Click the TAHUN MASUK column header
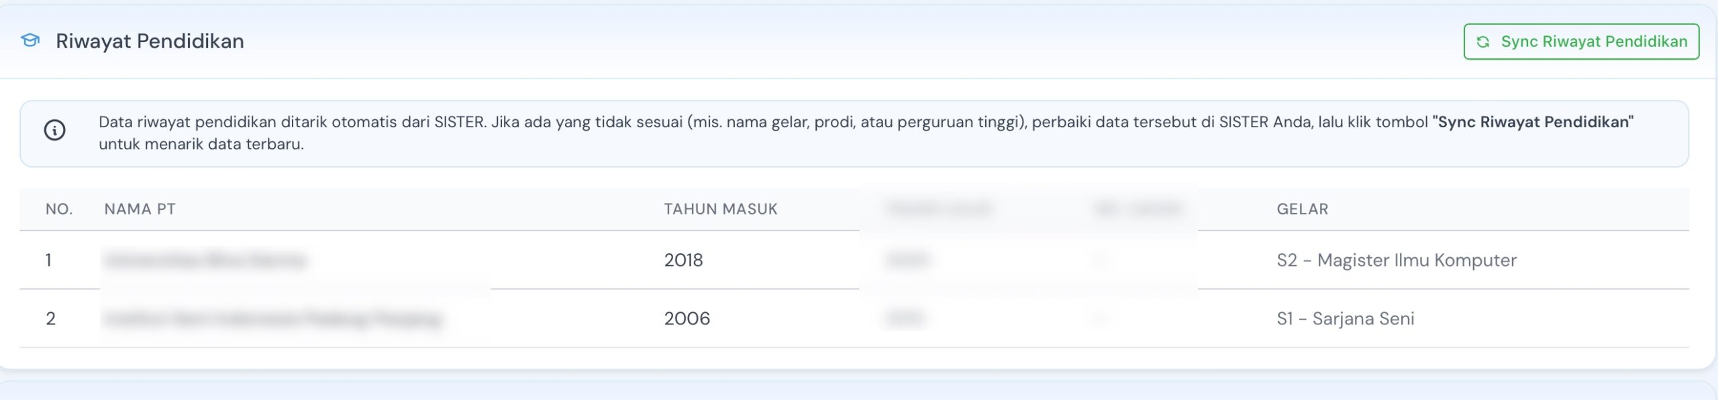This screenshot has height=400, width=1718. [721, 209]
